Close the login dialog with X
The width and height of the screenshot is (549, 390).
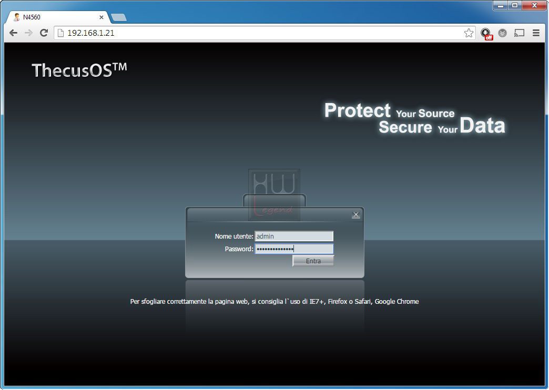(x=355, y=214)
